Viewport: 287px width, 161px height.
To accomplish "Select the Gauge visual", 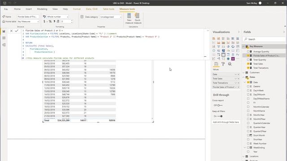I will pyautogui.click(x=228, y=51).
